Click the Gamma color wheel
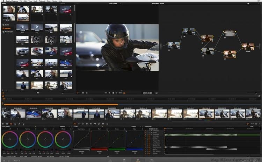Viewport: 262px width, 162px height. [x=28, y=140]
